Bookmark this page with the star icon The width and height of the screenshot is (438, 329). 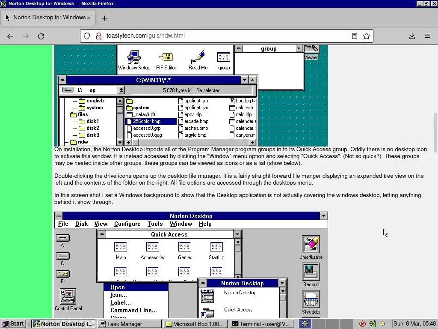pos(367,36)
